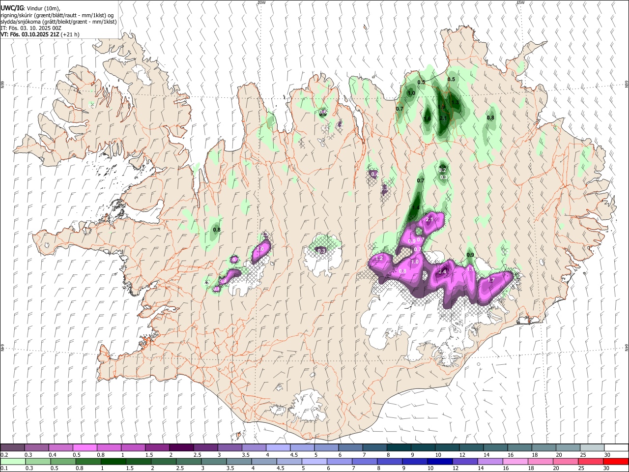The height and width of the screenshot is (472, 629).
Task: Click the '0.3' value on Hofsjökull glacier
Action: coord(322,251)
